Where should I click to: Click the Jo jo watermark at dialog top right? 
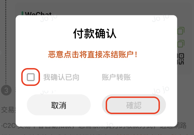[x=160, y=18]
